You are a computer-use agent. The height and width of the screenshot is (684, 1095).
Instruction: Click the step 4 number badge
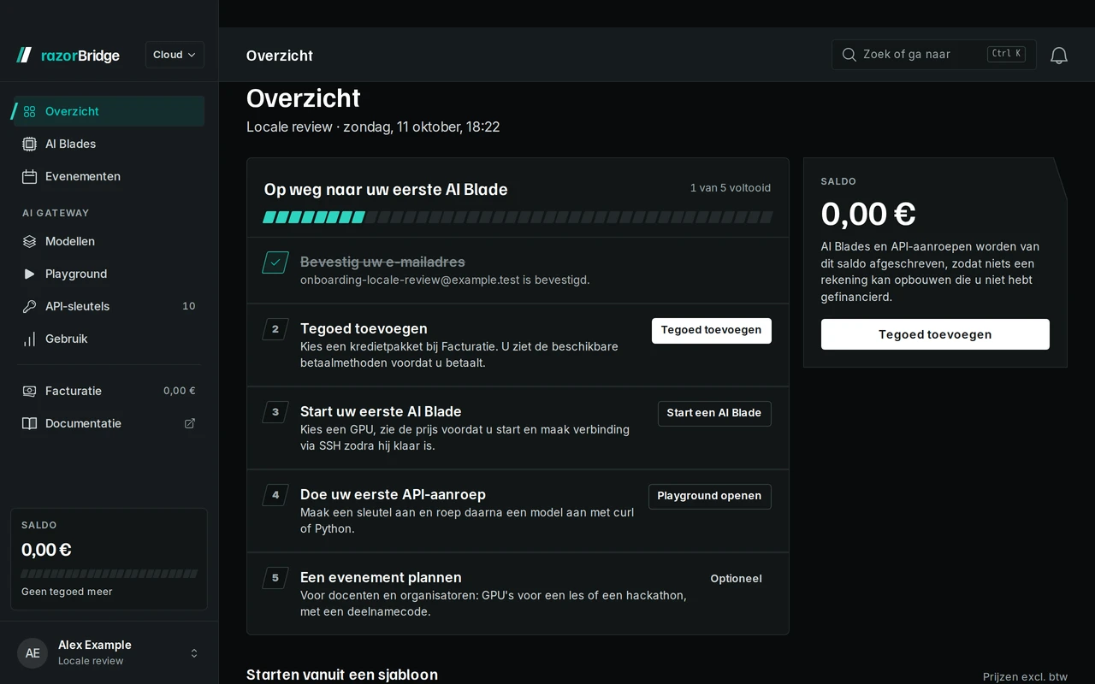point(275,495)
